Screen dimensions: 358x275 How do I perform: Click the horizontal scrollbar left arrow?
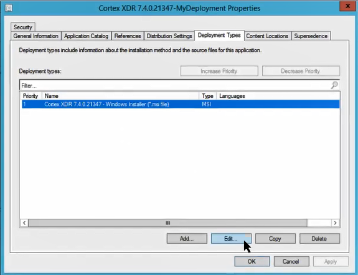coord(24,223)
